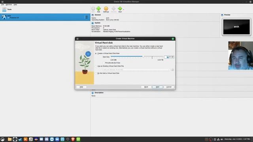Click the network tray icon

[218, 139]
